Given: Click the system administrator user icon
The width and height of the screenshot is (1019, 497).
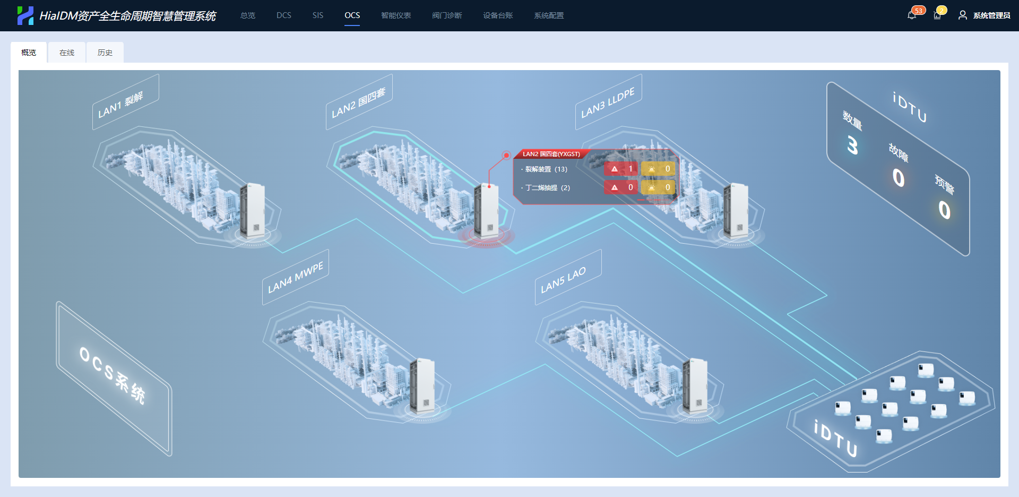Looking at the screenshot, I should coord(962,15).
